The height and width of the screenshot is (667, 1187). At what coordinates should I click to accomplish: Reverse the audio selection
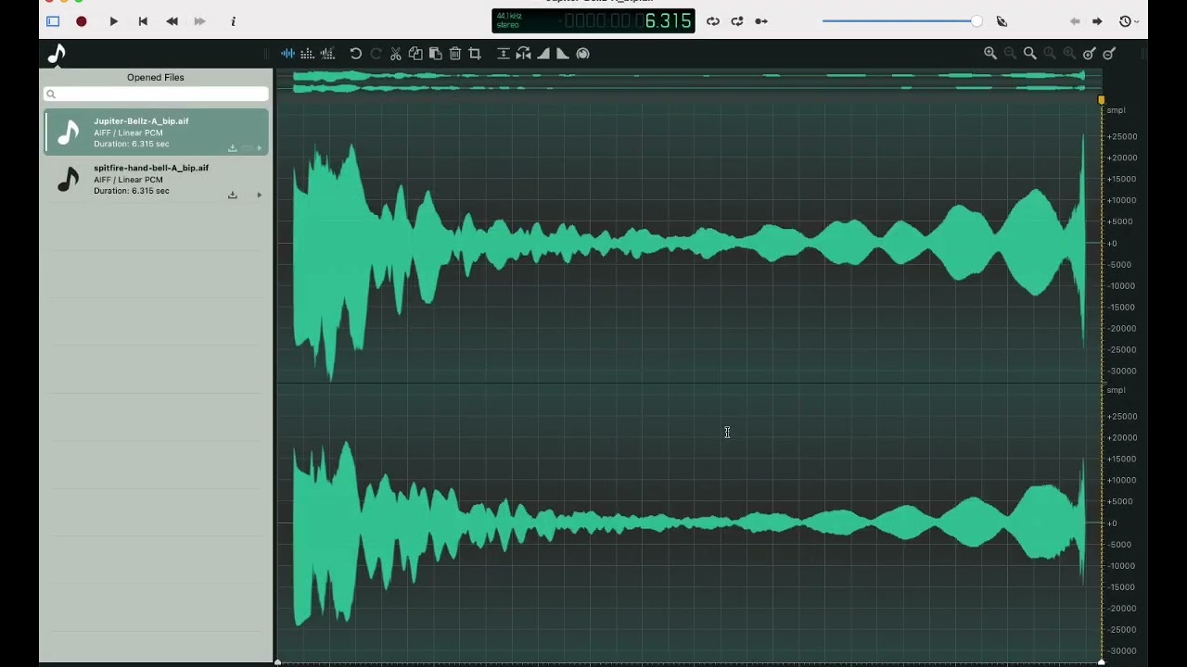coord(524,54)
